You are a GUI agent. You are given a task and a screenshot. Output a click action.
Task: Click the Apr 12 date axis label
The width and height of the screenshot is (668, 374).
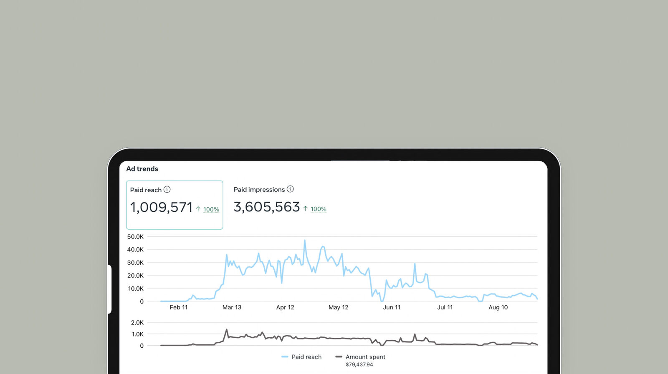tap(285, 307)
